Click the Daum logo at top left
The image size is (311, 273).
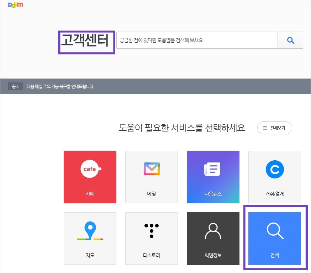click(16, 5)
